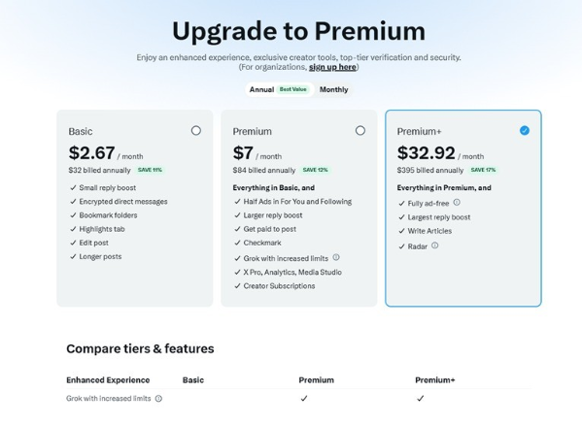This screenshot has width=582, height=425.
Task: Open info icon for Grok with increased limits in Premium card
Action: pos(336,257)
